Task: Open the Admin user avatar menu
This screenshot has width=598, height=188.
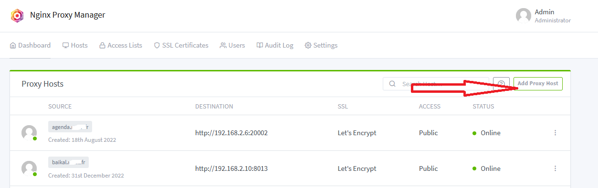Action: [x=524, y=16]
